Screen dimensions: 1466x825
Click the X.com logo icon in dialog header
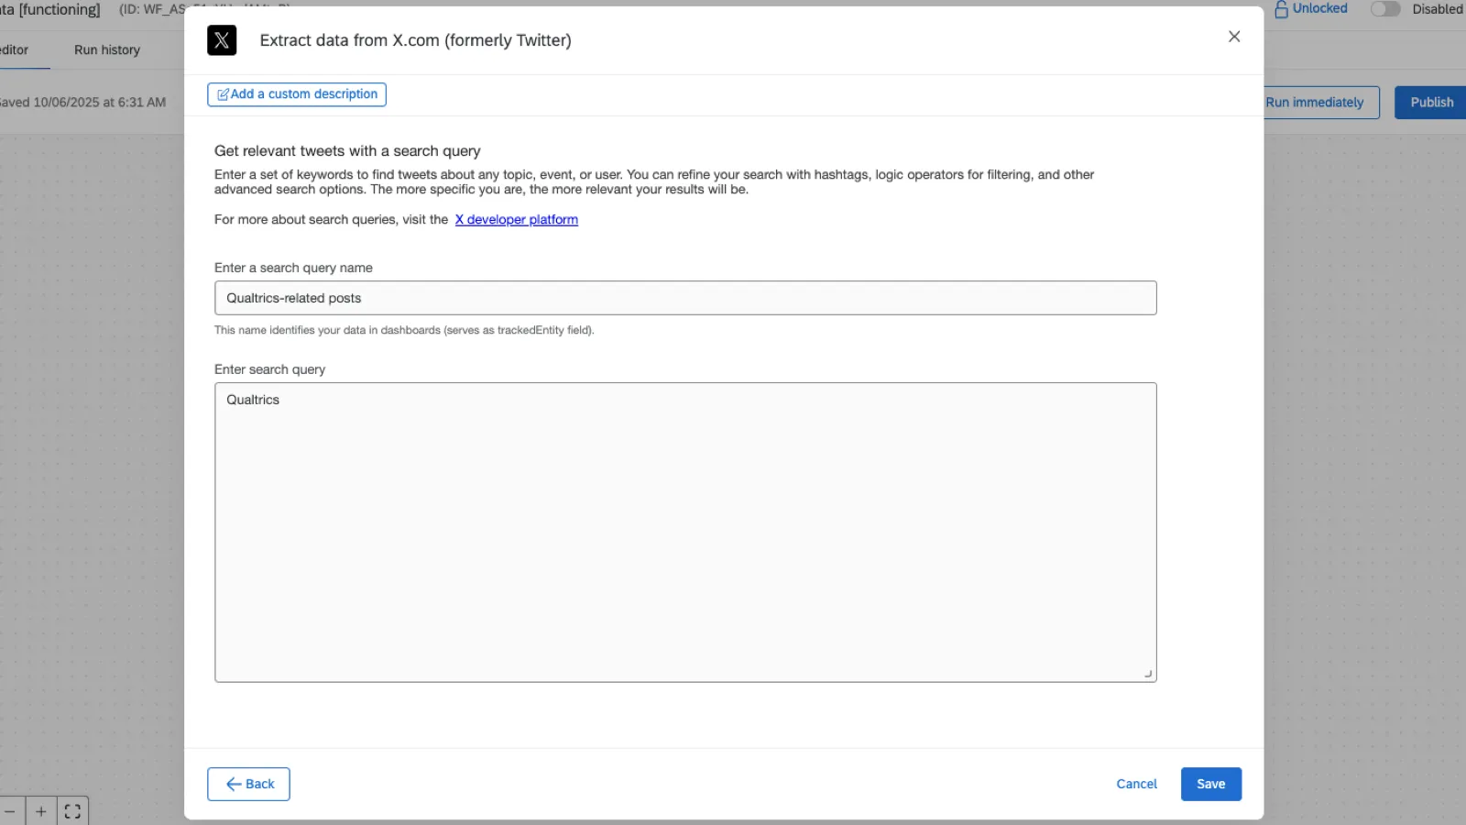(222, 40)
